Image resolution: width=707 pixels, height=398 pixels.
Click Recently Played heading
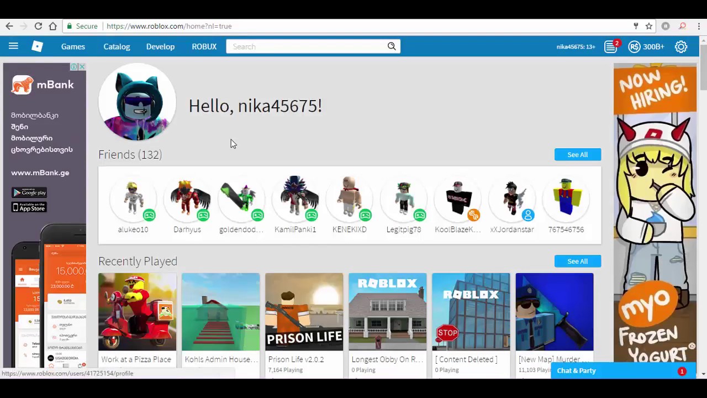[138, 261]
